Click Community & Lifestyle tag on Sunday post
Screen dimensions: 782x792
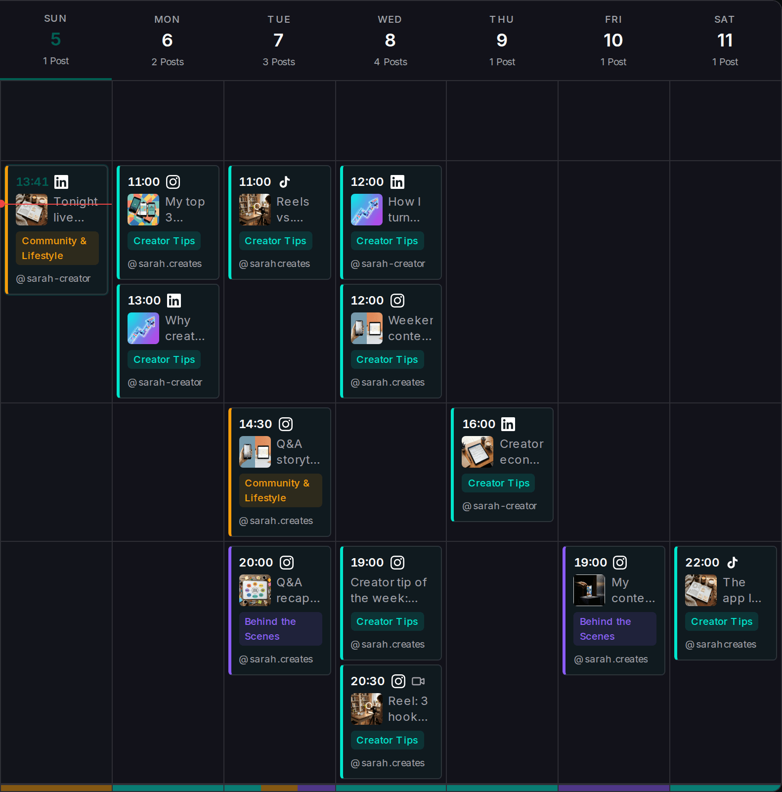tap(57, 248)
